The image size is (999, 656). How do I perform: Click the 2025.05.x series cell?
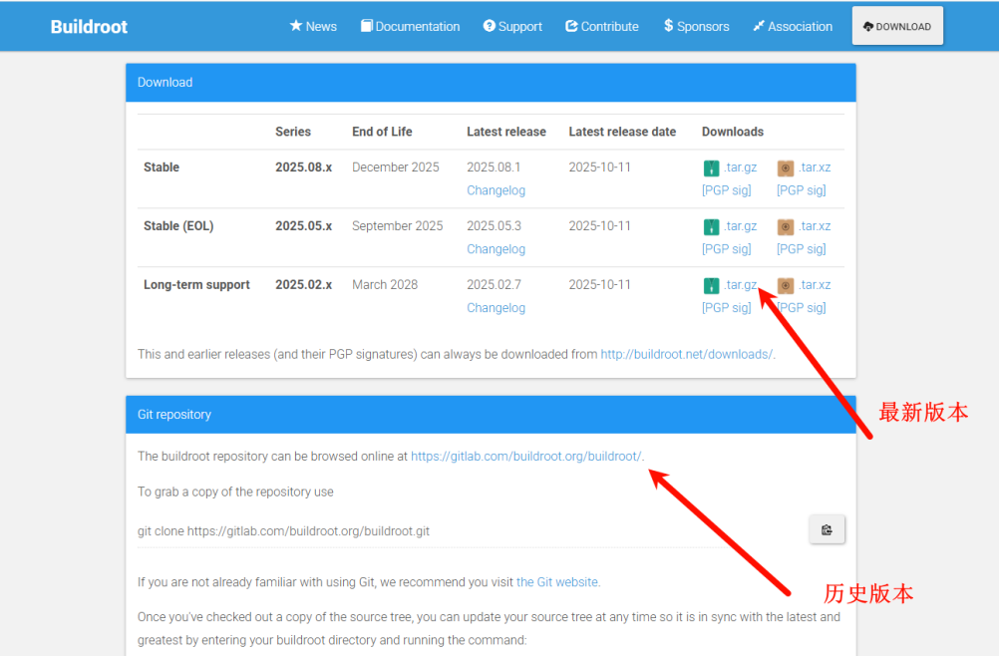tap(303, 225)
